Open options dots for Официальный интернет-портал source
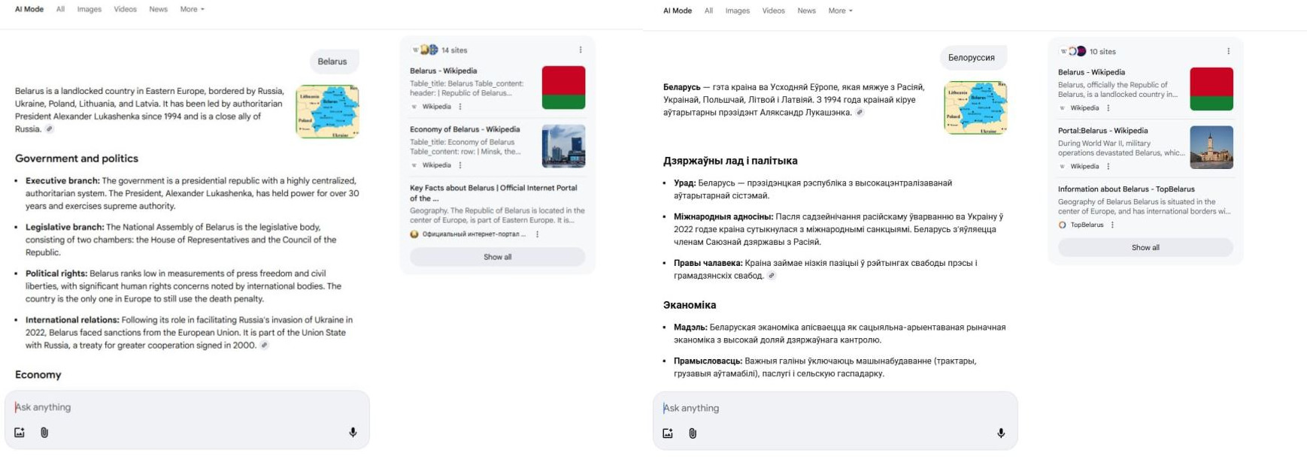 click(x=537, y=234)
